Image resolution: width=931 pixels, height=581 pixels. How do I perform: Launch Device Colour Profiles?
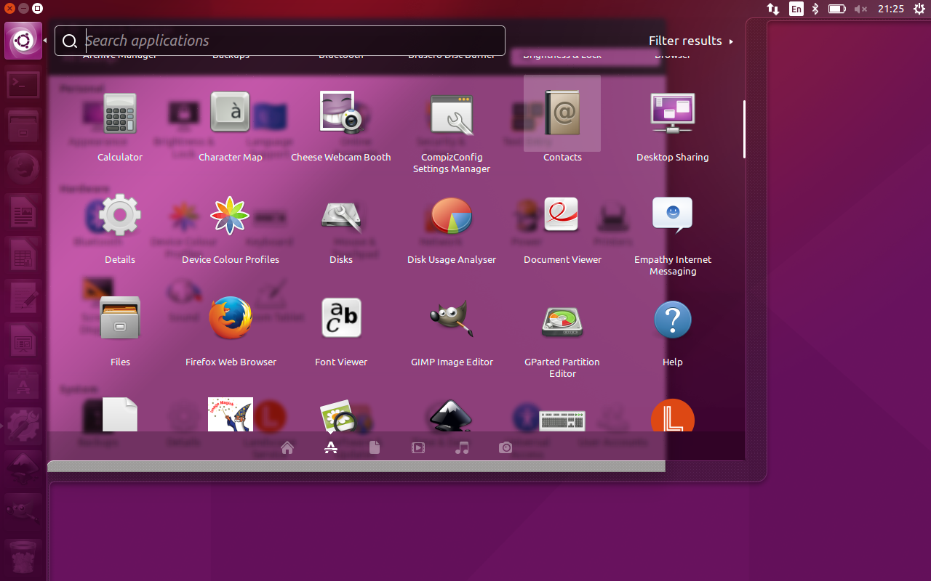(x=230, y=215)
